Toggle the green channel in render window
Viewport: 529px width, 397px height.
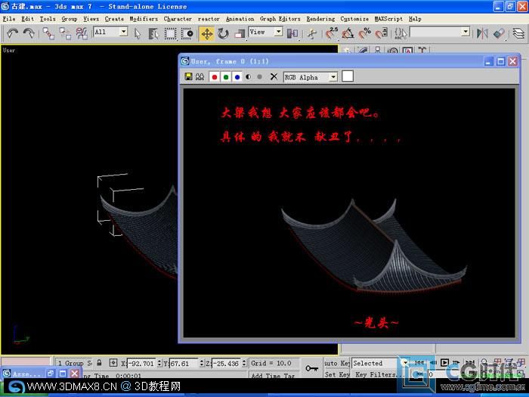(226, 77)
